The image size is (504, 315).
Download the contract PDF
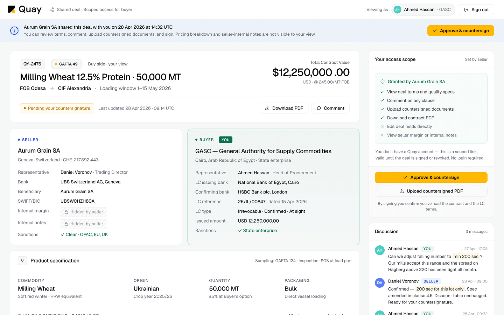pyautogui.click(x=284, y=108)
